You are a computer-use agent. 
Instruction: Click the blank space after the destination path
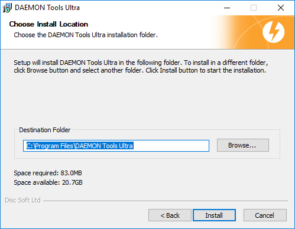171,146
